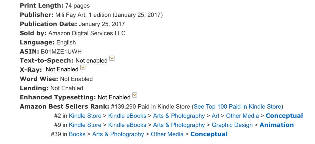Open Kindle Store link in #2 ranking
The height and width of the screenshot is (144, 315).
(85, 116)
